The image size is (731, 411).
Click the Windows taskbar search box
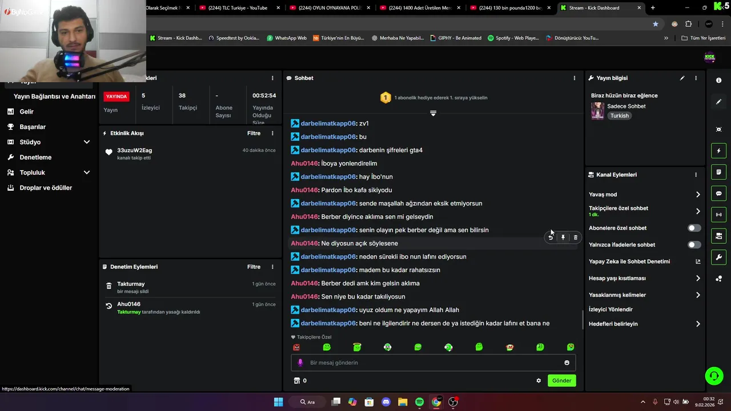pyautogui.click(x=308, y=402)
